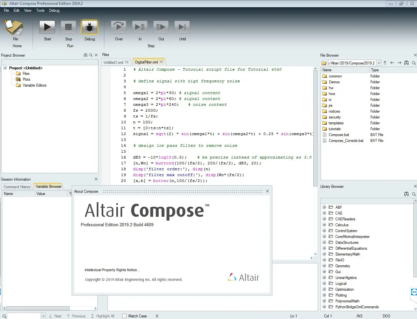Click the Value column header in Variable Browser

[51, 194]
